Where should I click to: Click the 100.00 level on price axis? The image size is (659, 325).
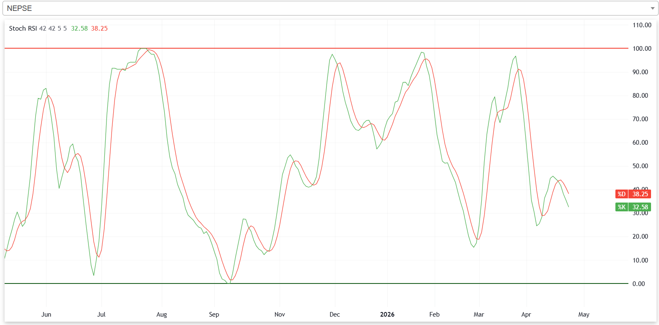[x=642, y=49]
